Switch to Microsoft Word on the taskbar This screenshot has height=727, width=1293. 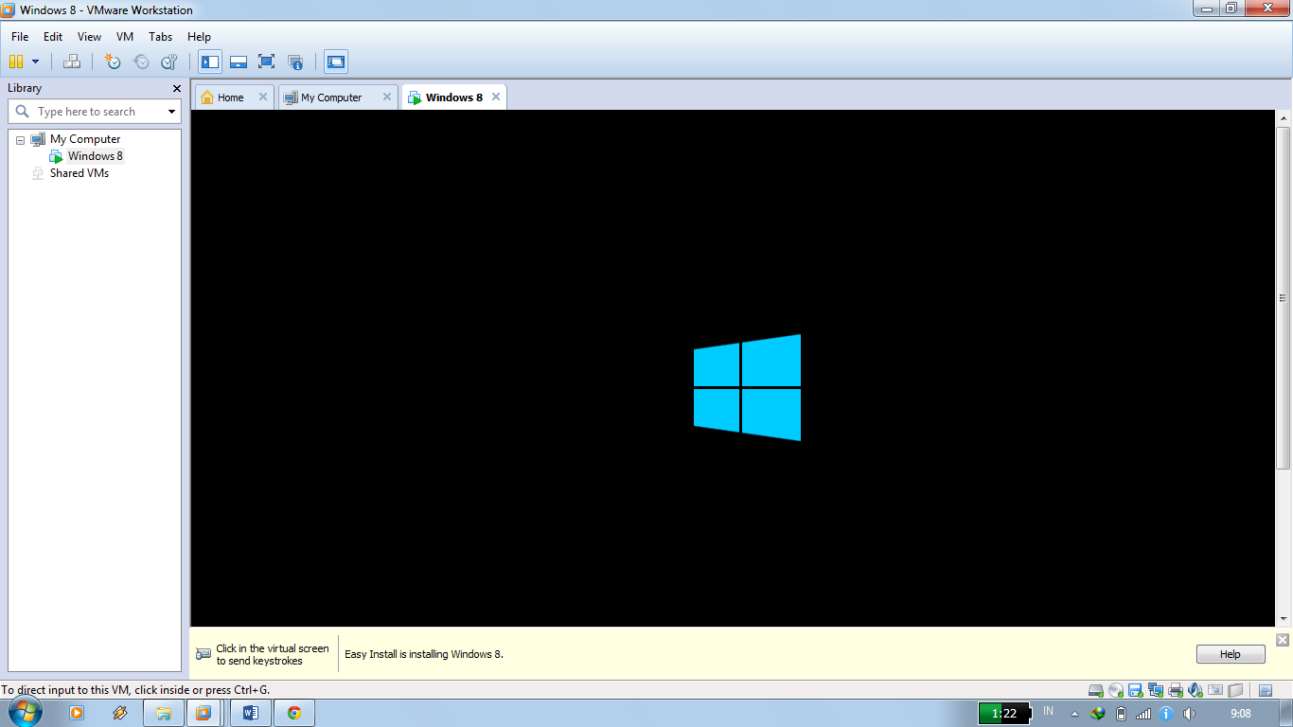251,713
